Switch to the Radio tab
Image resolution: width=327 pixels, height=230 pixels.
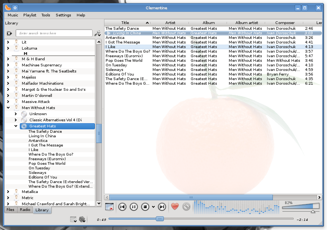[25, 210]
